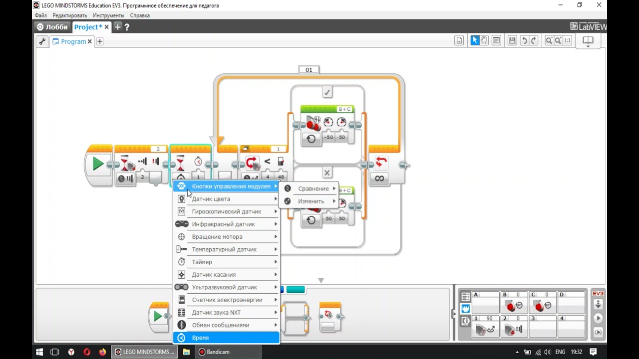The image size is (639, 359).
Task: Select the first Wait block hourglass icon
Action: pyautogui.click(x=124, y=162)
